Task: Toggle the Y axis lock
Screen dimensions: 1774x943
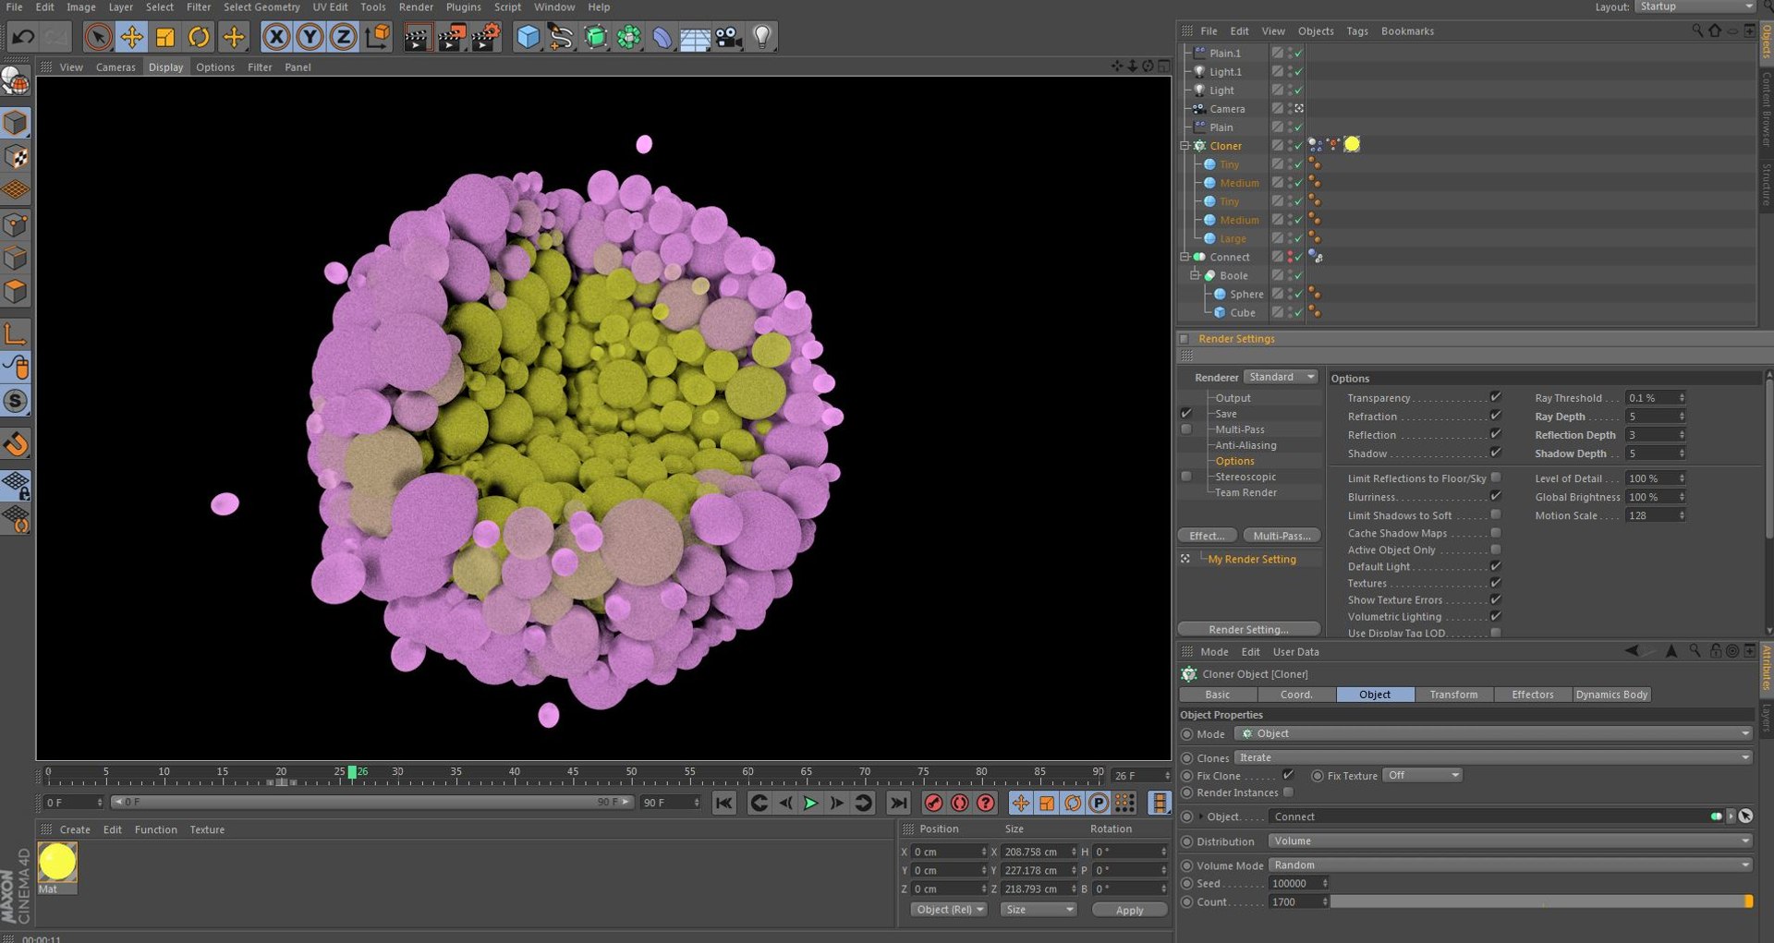Action: coord(310,37)
